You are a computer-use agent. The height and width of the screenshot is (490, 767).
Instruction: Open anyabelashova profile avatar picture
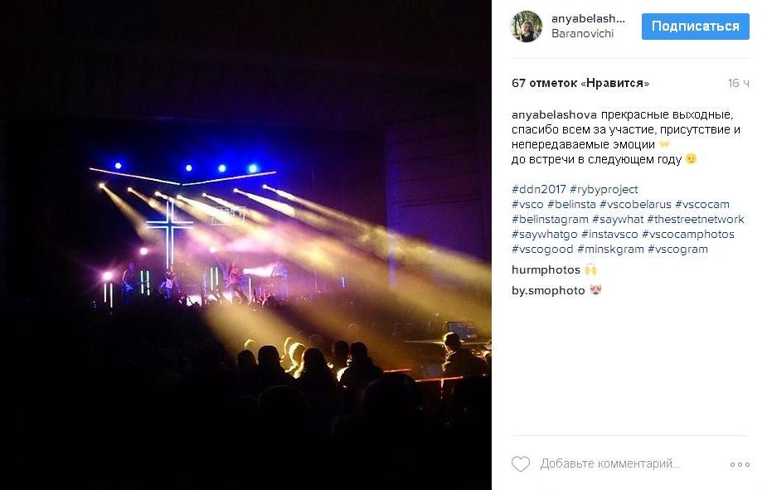coord(527,27)
